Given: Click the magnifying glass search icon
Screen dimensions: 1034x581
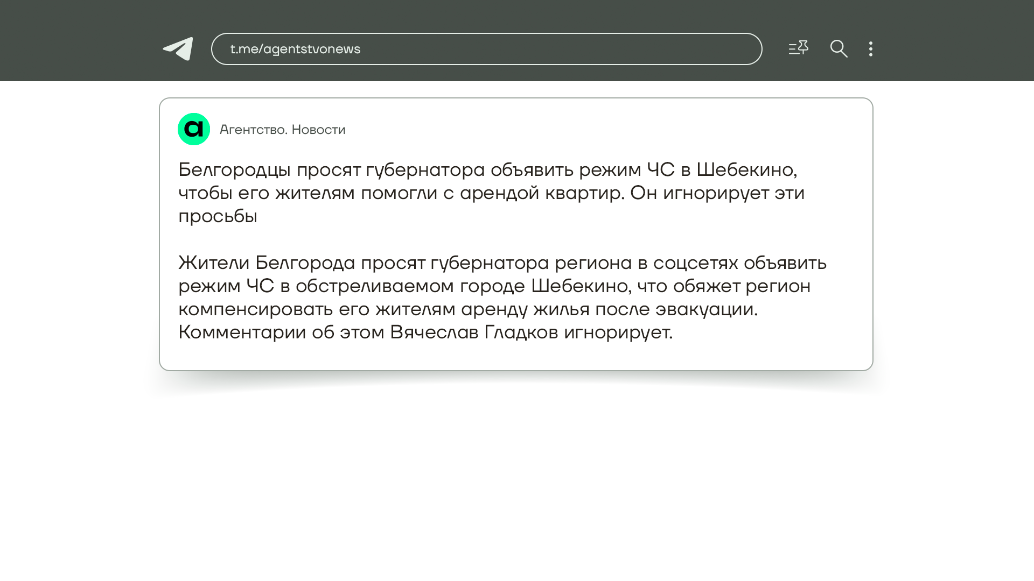Looking at the screenshot, I should pyautogui.click(x=839, y=49).
